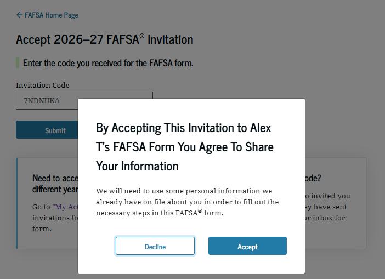Click the "Enter the code you received" instruction
Screen dimensions: 385x279
pos(108,63)
